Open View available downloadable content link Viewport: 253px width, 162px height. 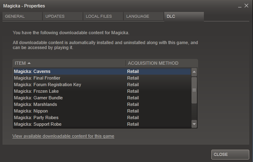click(63, 136)
